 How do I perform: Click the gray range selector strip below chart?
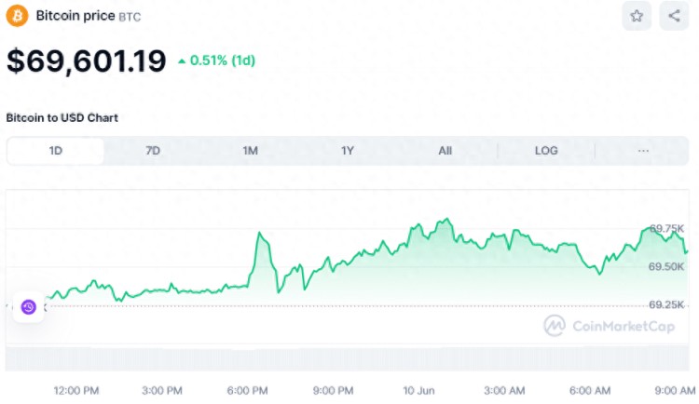click(x=348, y=359)
